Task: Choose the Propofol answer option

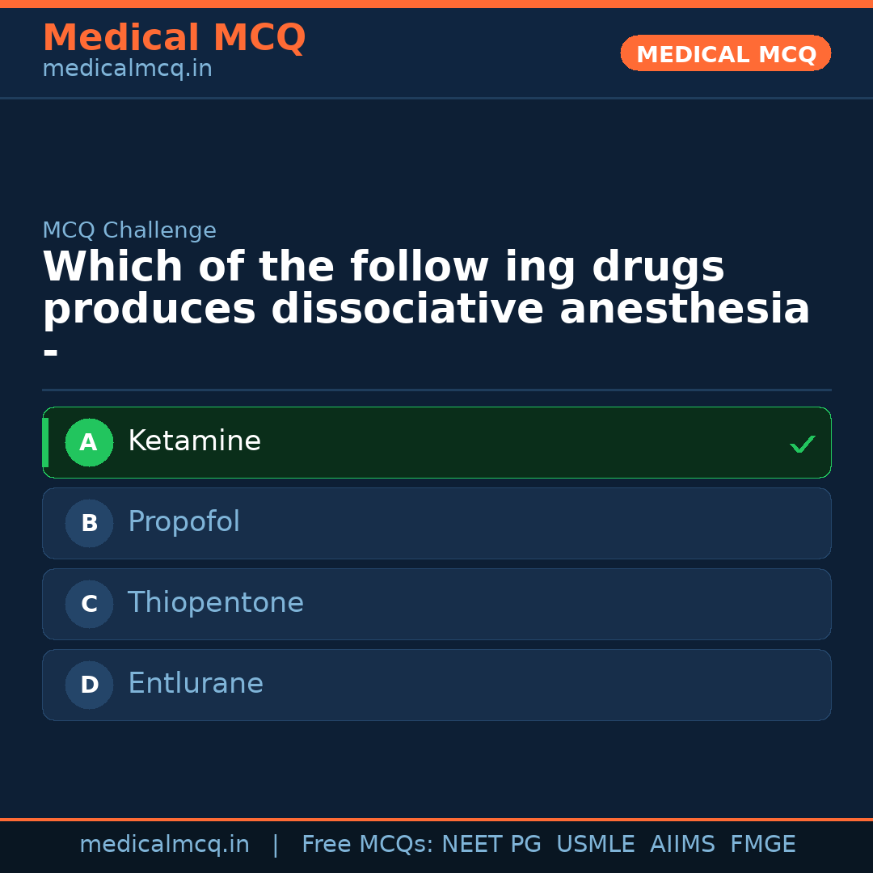Action: (184, 522)
